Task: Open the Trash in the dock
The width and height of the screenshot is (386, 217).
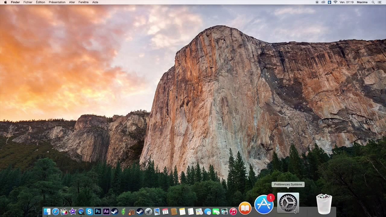Action: (x=324, y=204)
